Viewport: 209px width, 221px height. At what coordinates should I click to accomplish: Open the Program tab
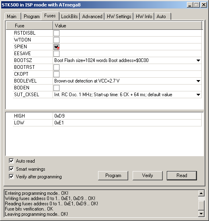click(x=31, y=17)
